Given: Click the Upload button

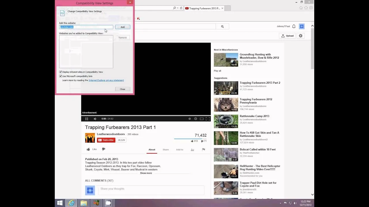Looking at the screenshot, I should (287, 36).
